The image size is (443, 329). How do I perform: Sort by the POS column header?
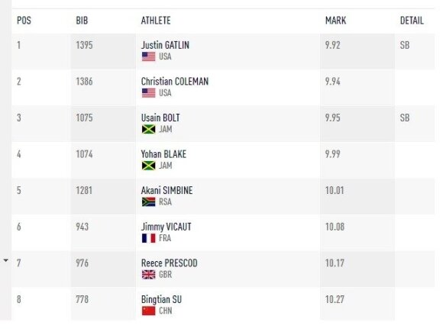[x=24, y=21]
